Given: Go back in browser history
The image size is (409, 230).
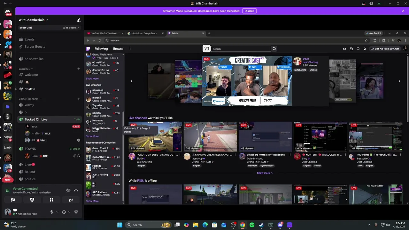Looking at the screenshot, I should [x=88, y=41].
